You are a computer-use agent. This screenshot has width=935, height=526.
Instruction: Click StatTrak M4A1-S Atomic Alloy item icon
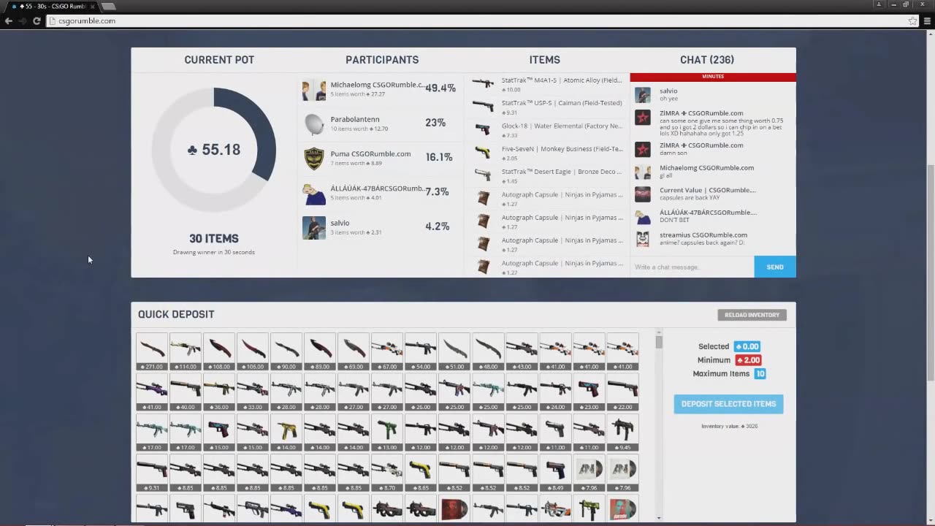483,83
